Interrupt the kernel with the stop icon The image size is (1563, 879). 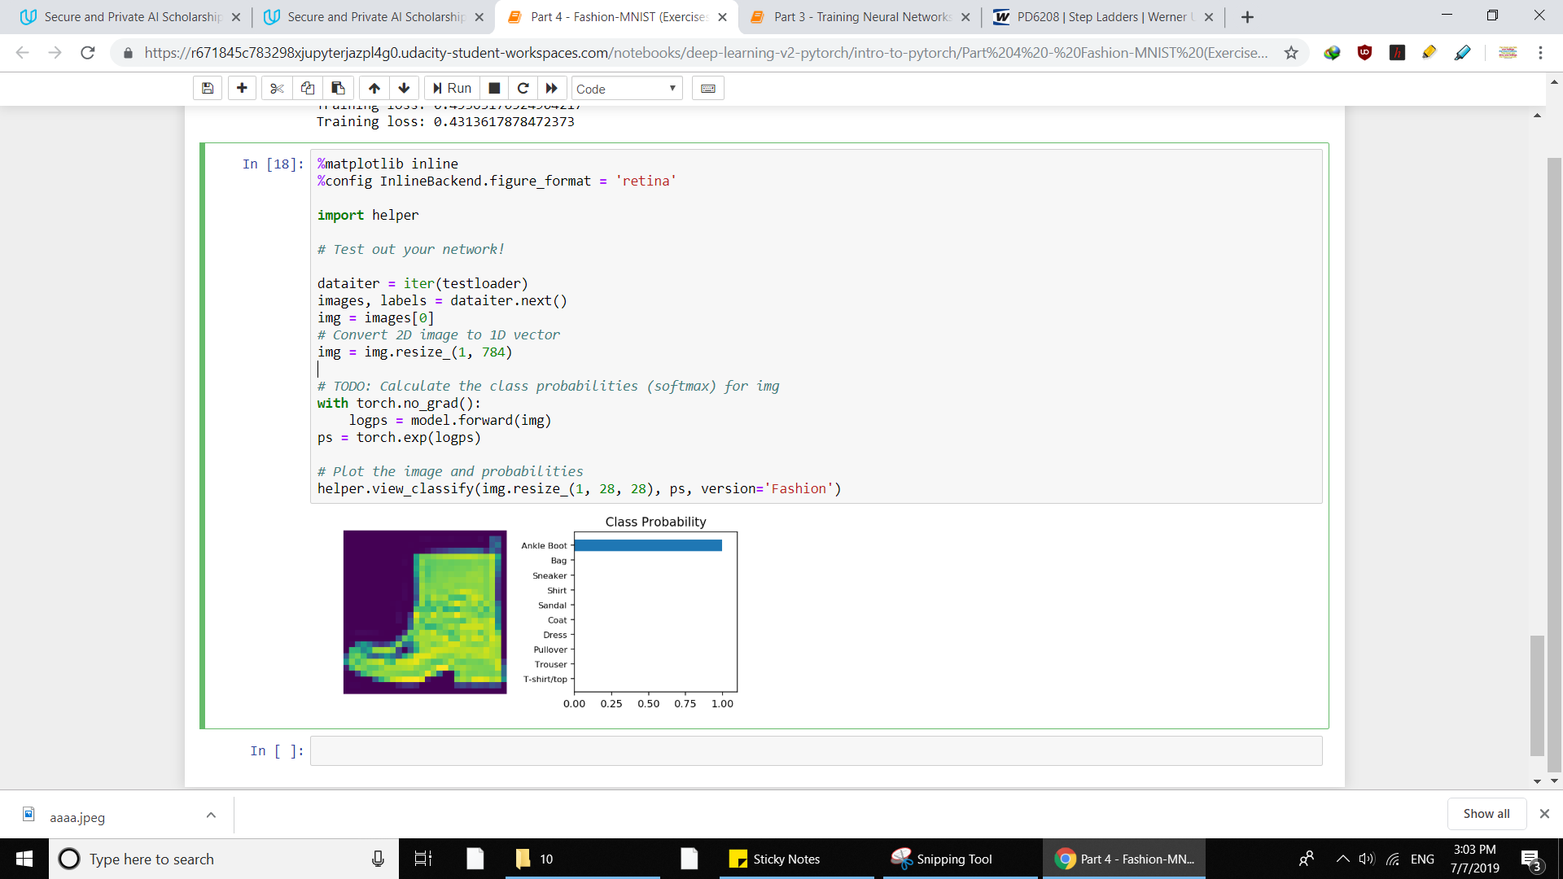click(494, 89)
